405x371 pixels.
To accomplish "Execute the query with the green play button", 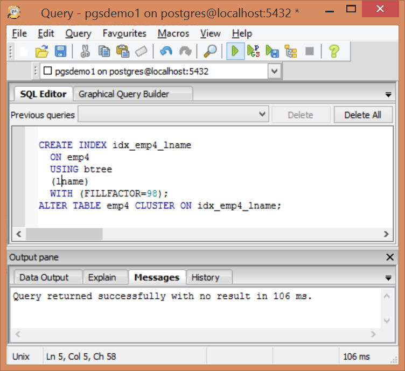I will tap(235, 51).
